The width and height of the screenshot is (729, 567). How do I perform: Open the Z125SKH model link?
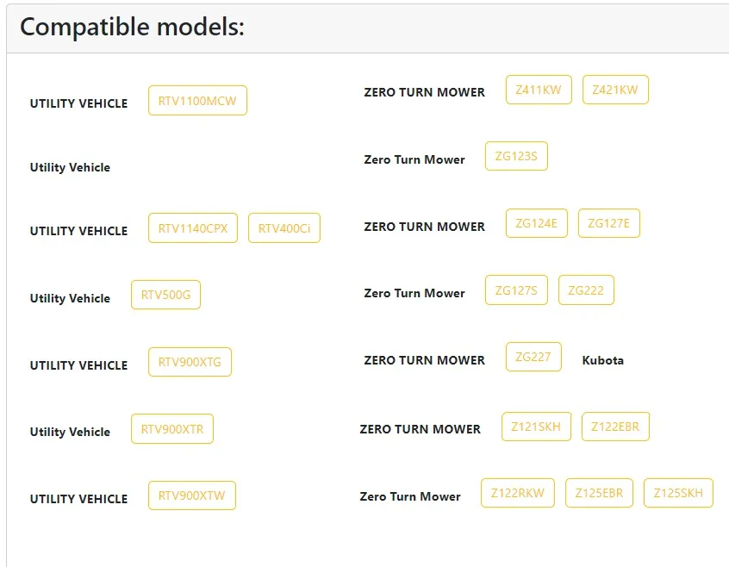click(678, 493)
